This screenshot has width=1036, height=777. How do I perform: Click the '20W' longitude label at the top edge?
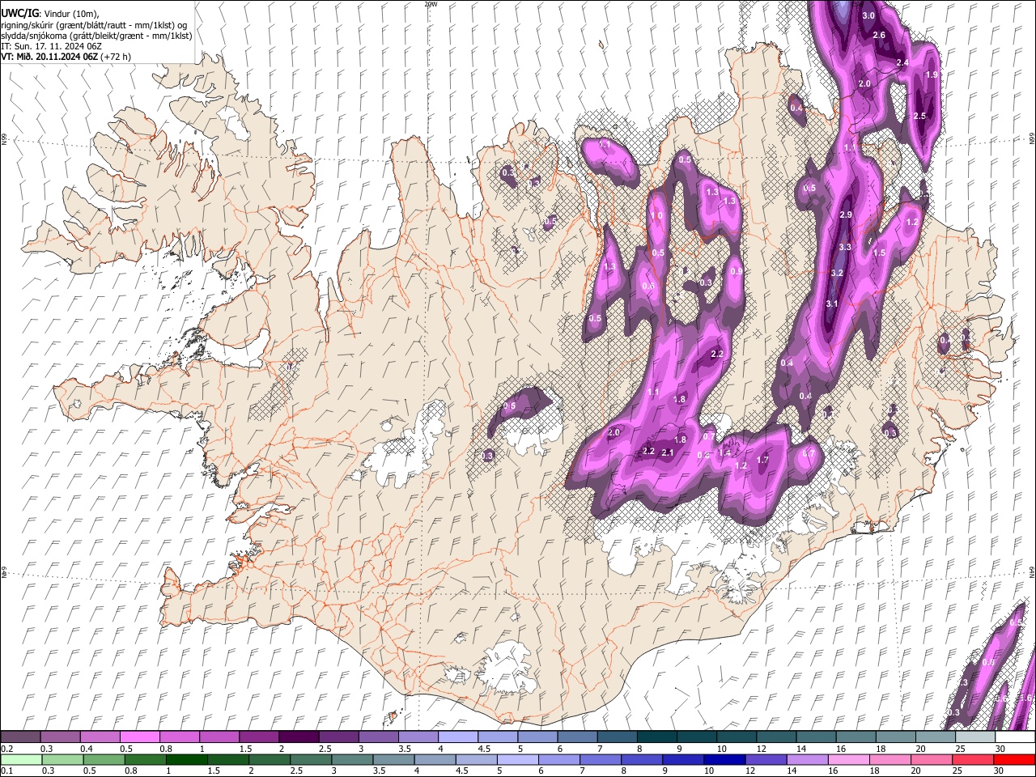pyautogui.click(x=431, y=4)
